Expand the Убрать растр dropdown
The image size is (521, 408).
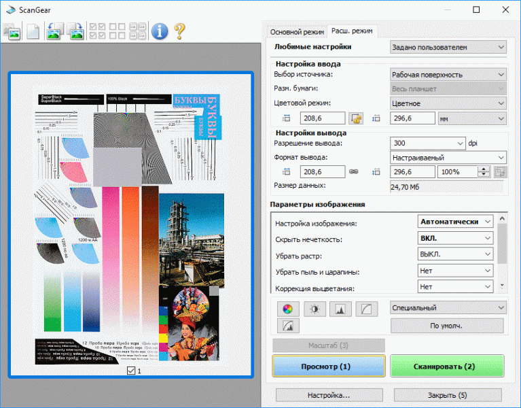coord(454,254)
